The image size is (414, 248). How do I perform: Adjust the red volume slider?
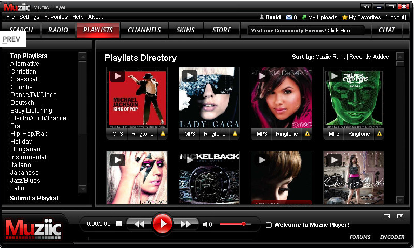(235, 224)
